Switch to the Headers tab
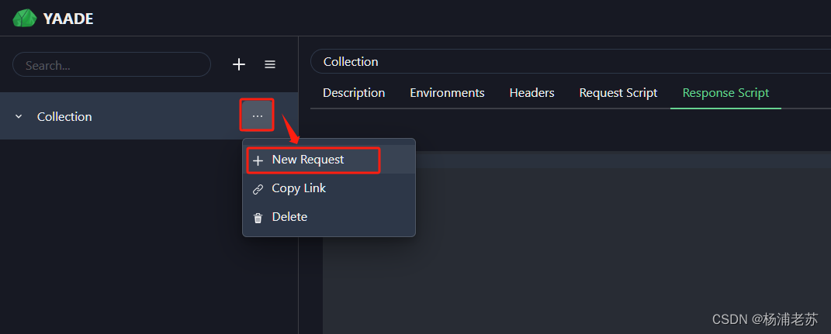 coord(532,93)
